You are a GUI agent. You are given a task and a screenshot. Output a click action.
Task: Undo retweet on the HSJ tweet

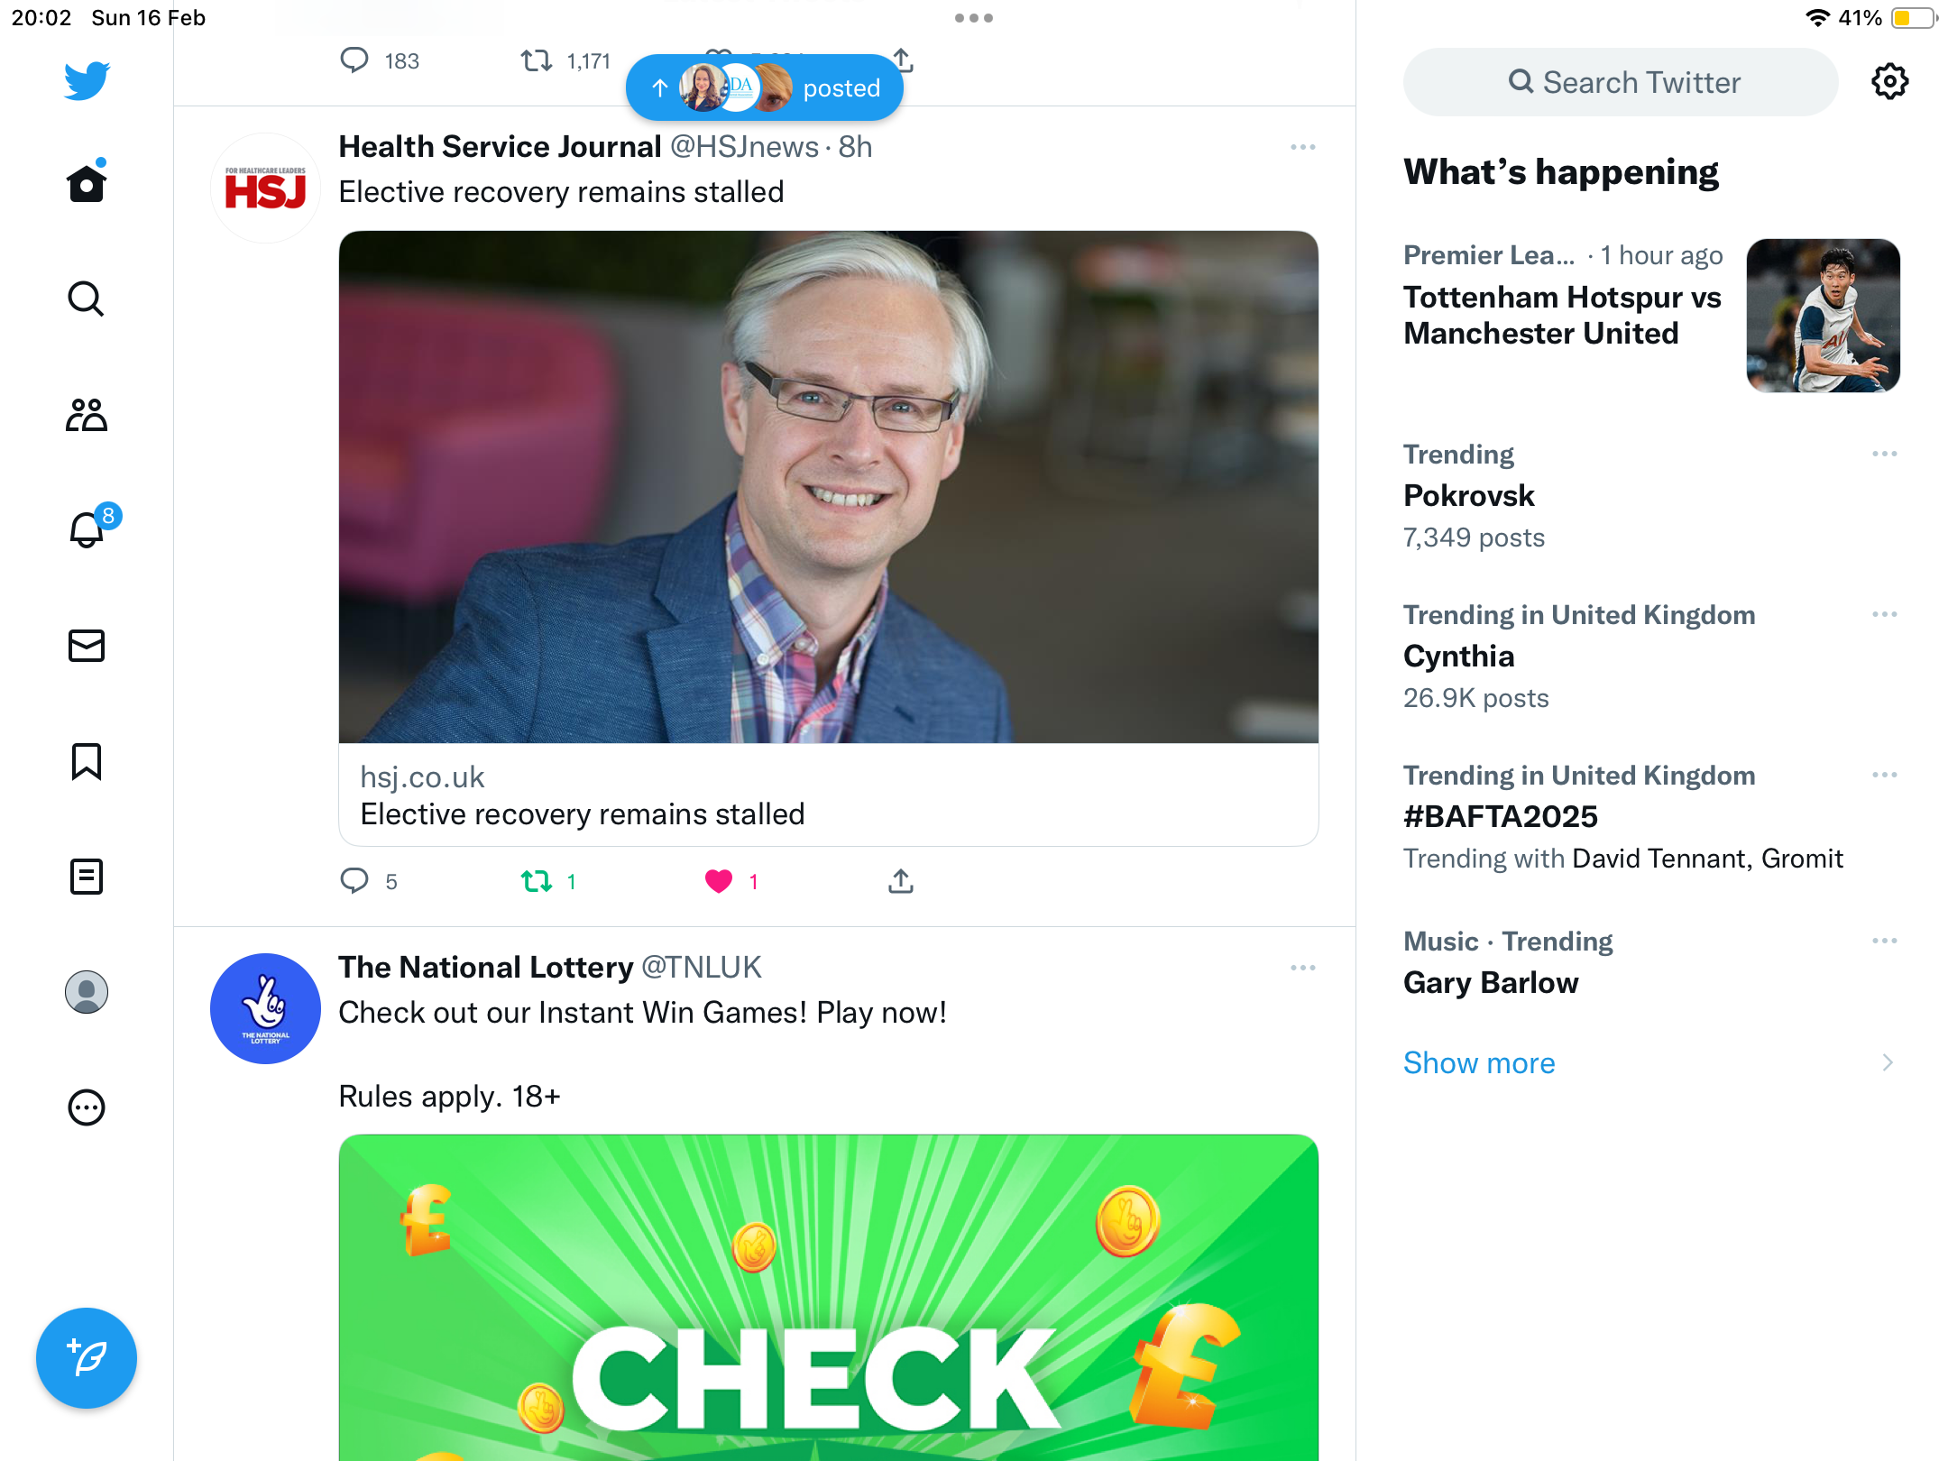coord(548,880)
